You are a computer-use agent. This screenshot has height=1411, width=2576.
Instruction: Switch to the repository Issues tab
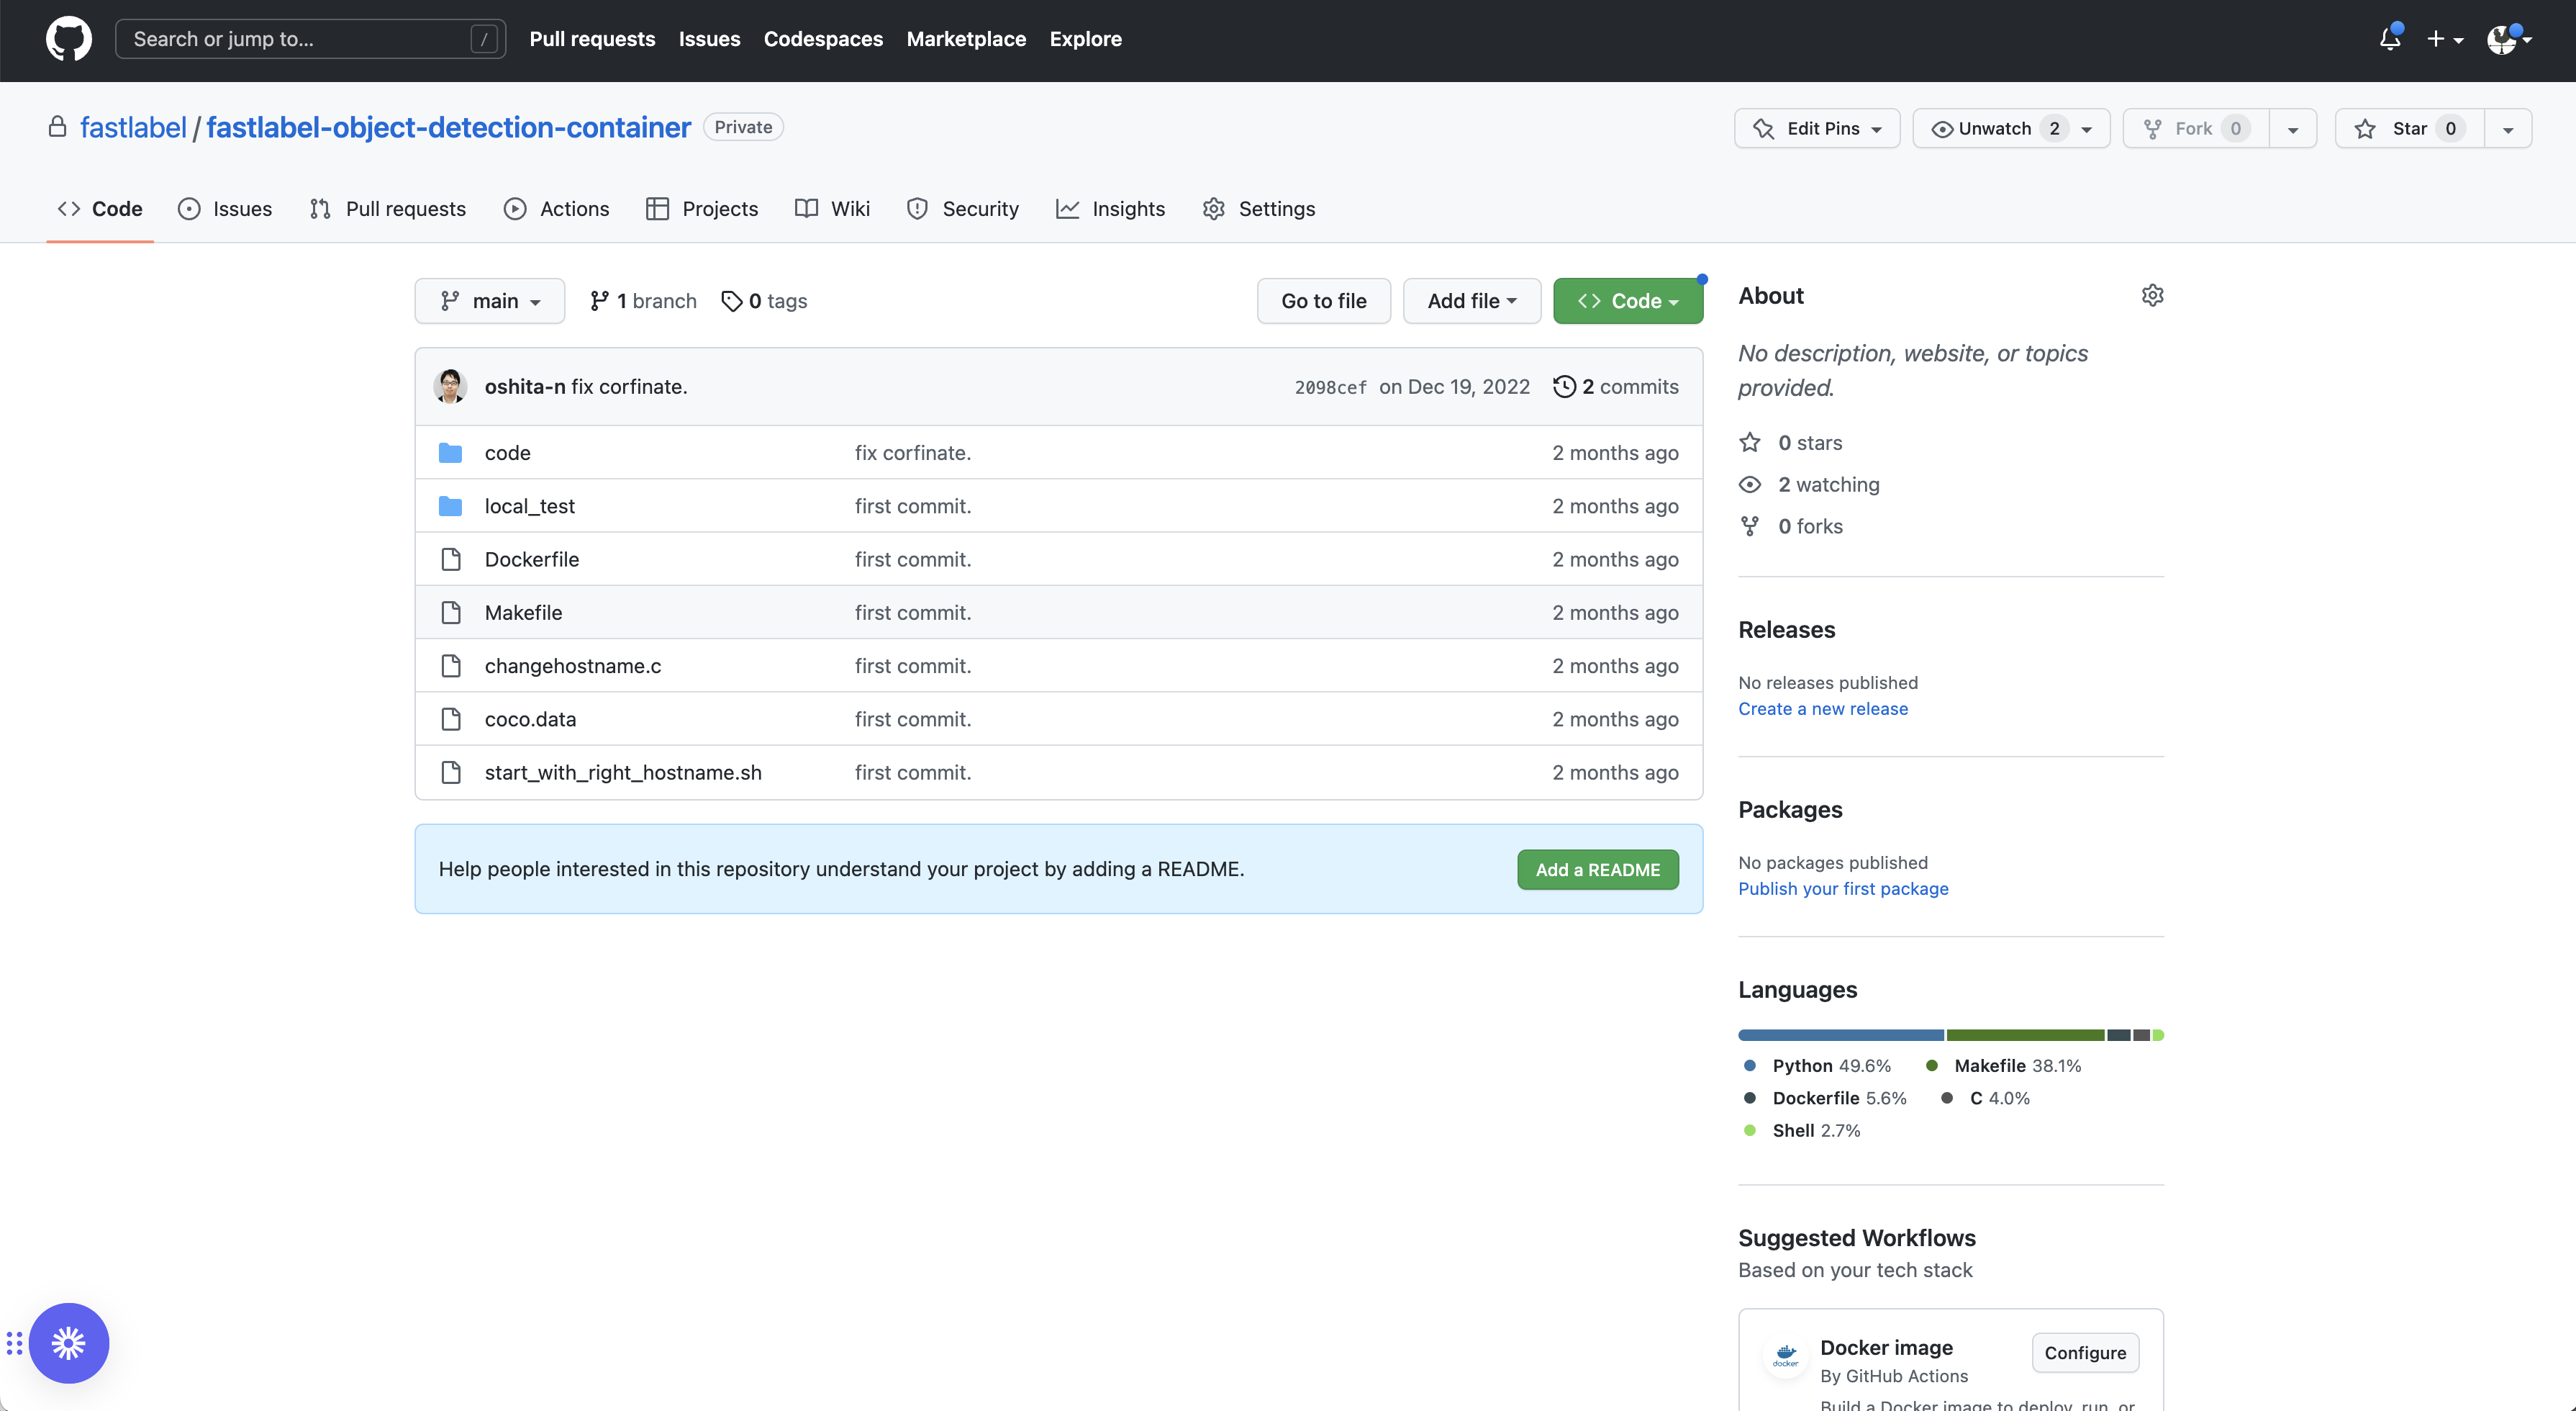point(225,209)
